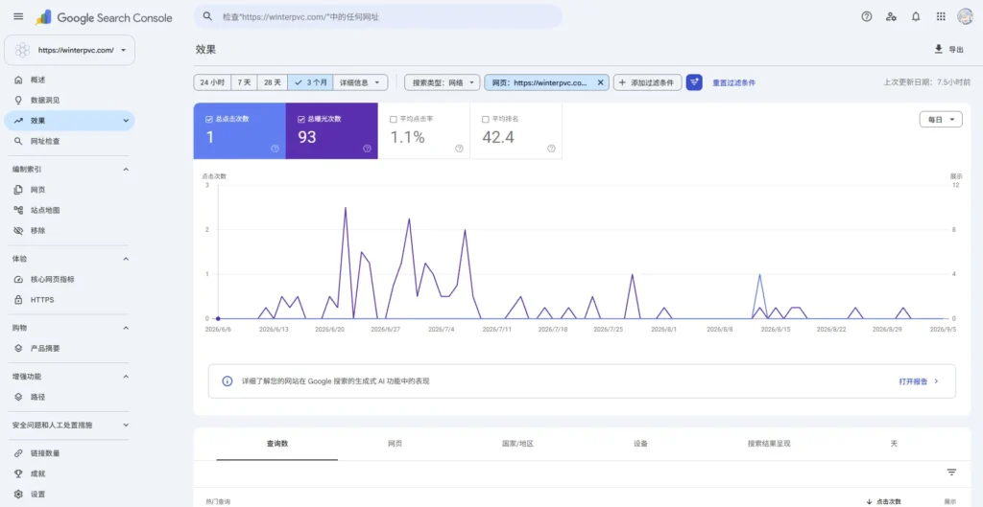Open the 每日 granularity dropdown
The height and width of the screenshot is (507, 983).
click(x=941, y=120)
